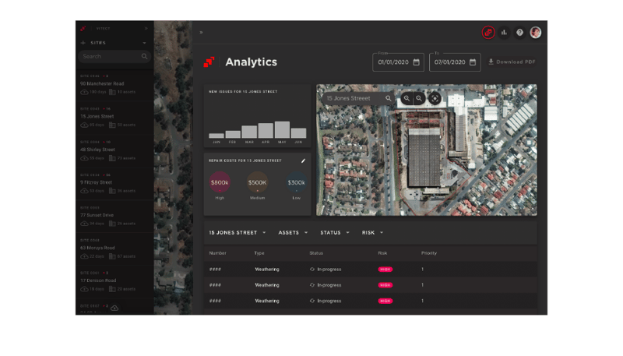Select the 9 Fitzroy Street site

tap(96, 182)
